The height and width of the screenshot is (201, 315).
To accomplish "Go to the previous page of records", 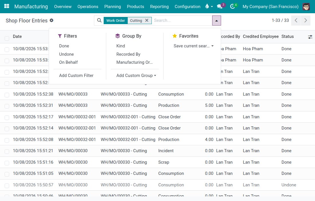I will point(296,20).
